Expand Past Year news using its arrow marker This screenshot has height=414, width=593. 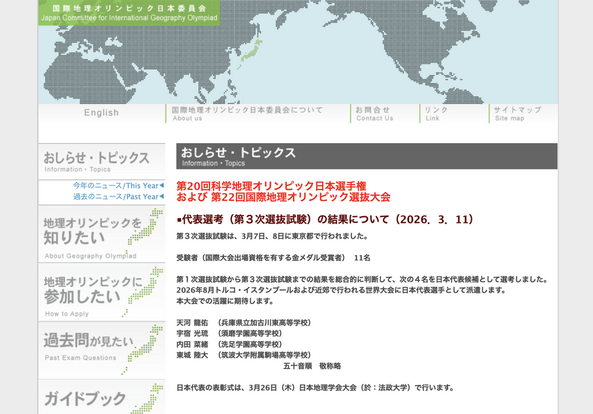(x=163, y=196)
